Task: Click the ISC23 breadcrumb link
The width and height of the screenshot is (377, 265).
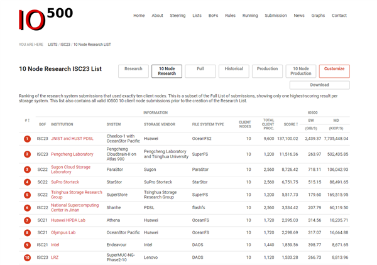Action: (x=65, y=45)
